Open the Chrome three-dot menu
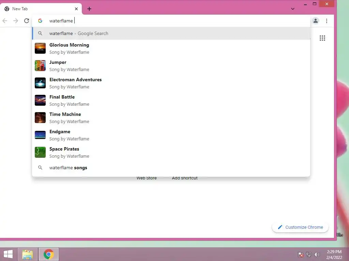This screenshot has height=261, width=349. coord(327,21)
